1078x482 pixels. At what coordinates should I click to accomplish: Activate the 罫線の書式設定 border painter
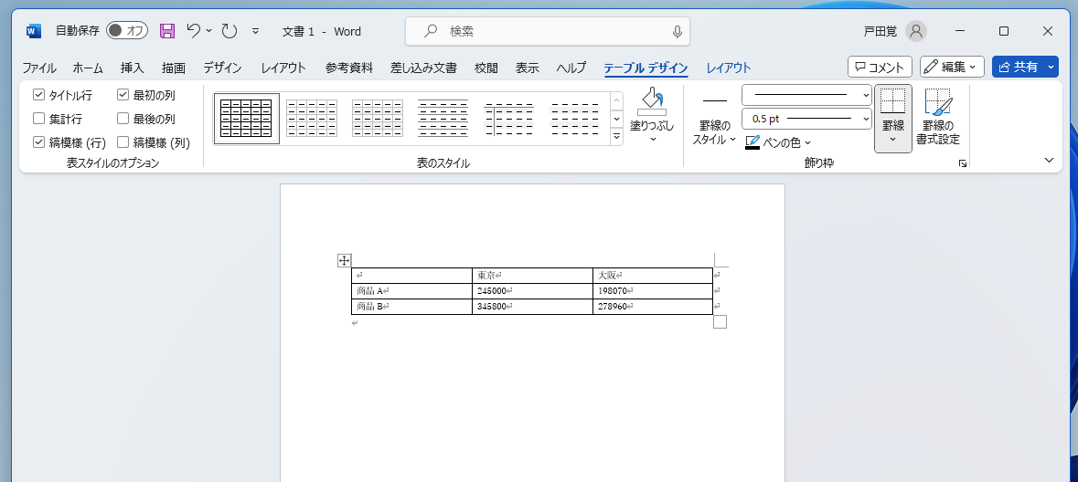click(938, 117)
